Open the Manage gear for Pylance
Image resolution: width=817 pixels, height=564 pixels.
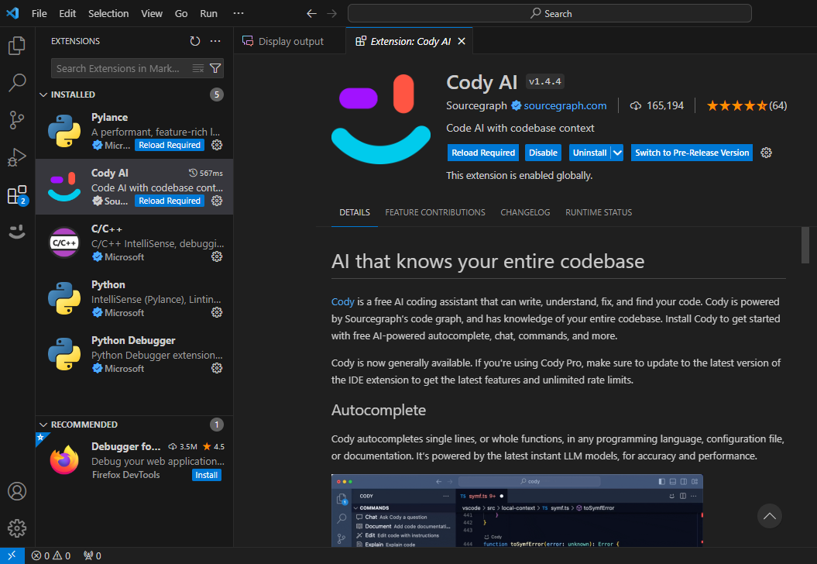click(217, 145)
